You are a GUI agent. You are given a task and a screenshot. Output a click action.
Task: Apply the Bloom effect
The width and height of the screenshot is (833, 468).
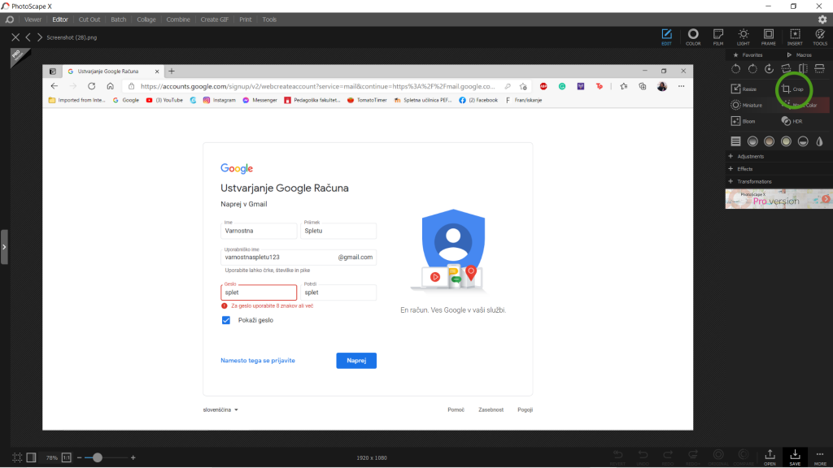coord(744,122)
